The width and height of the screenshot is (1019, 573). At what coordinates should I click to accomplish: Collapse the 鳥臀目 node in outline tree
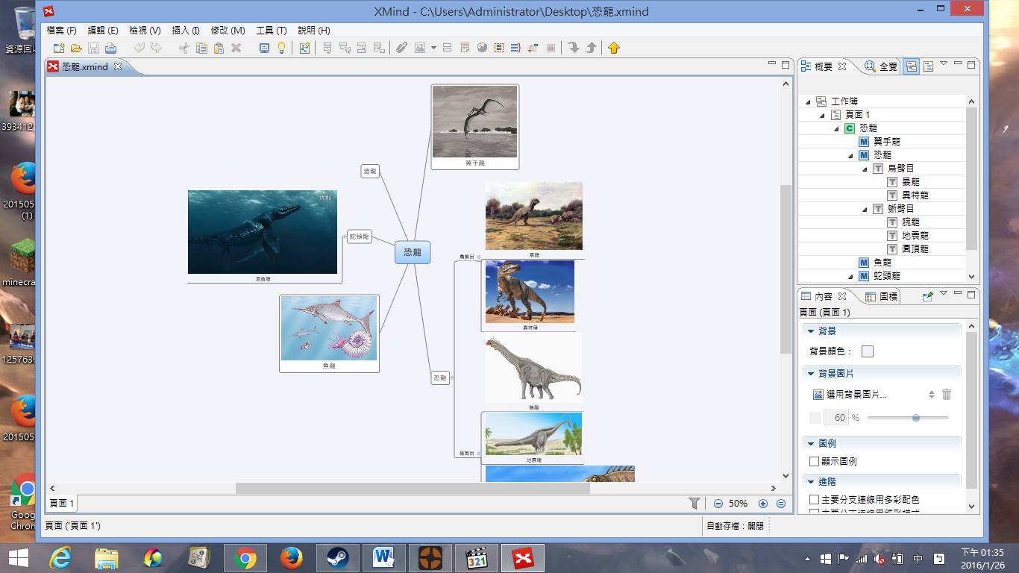click(865, 169)
